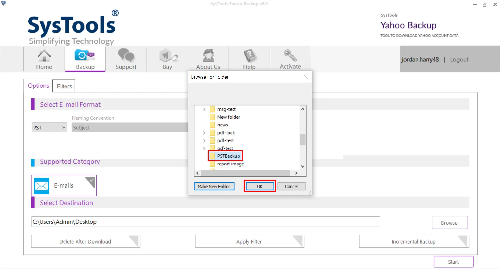Viewport: 500px width, 269px height.
Task: Click the folder tree scroll down arrow
Action: (303, 166)
